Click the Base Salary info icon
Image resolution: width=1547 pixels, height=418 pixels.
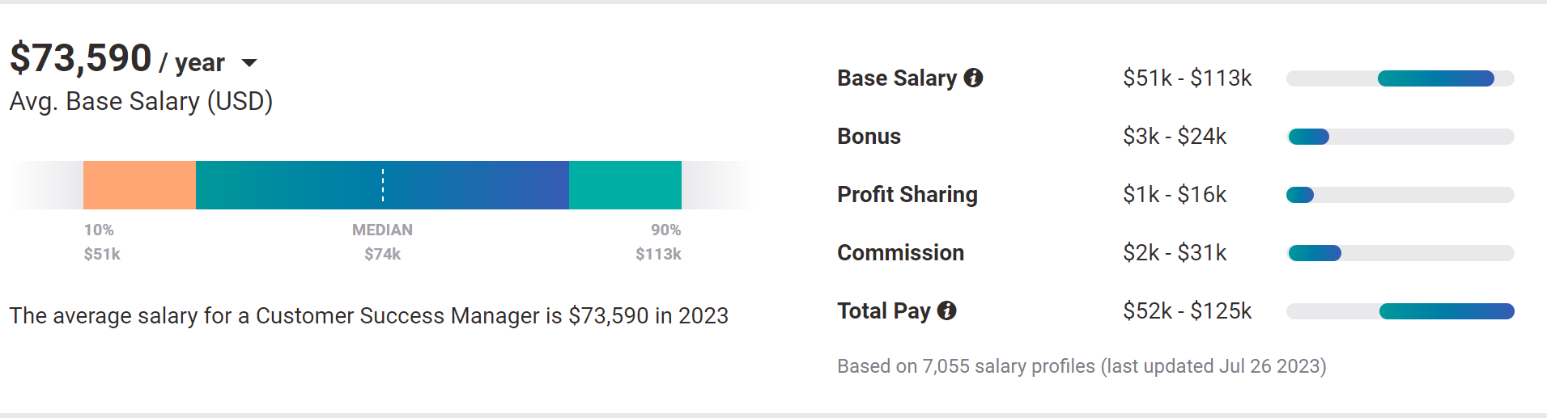[x=973, y=78]
